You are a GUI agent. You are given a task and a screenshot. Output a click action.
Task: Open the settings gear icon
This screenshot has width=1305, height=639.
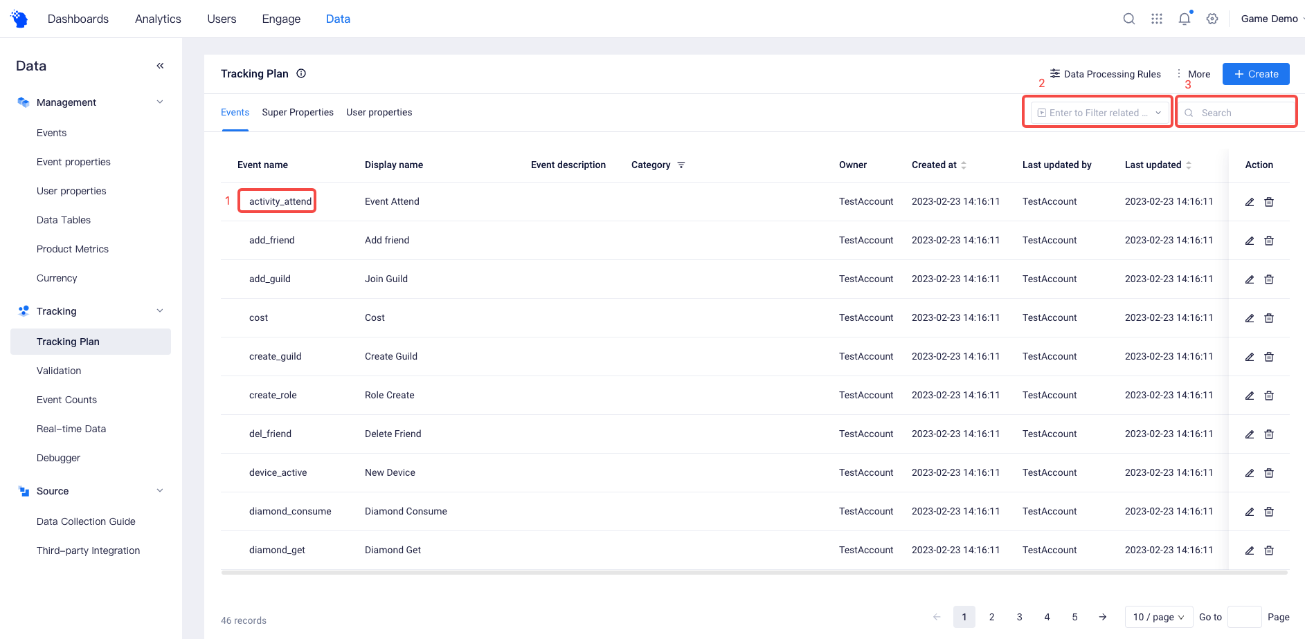[x=1212, y=19]
